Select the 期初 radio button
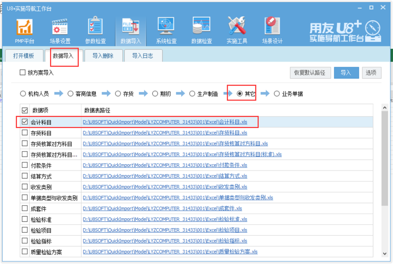 pos(155,94)
